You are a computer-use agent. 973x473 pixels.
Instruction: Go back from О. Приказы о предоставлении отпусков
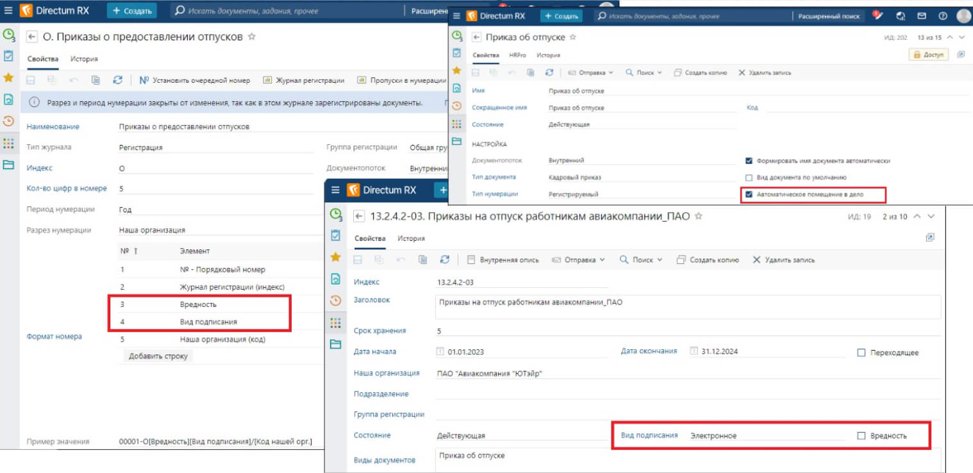(32, 37)
